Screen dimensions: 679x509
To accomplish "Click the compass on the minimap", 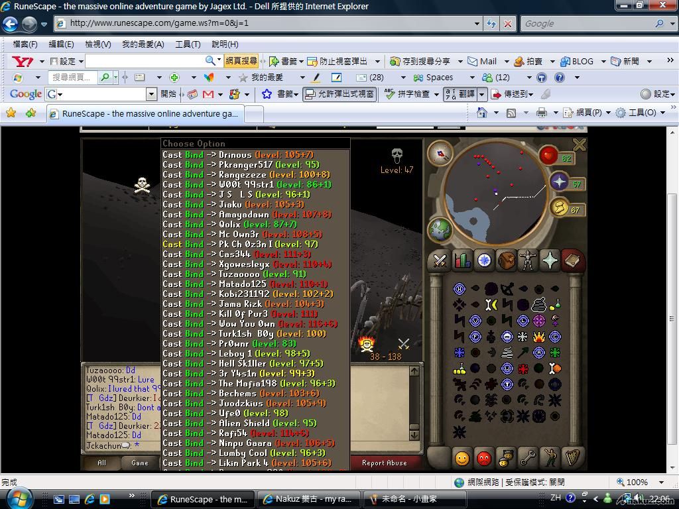I will tap(440, 154).
